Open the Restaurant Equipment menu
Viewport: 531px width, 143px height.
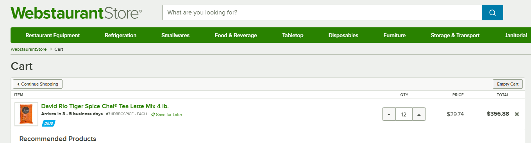[x=52, y=35]
